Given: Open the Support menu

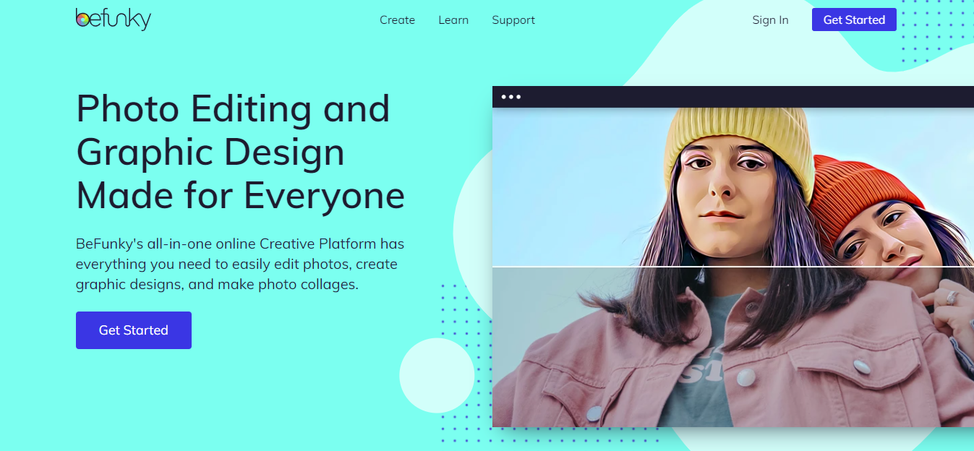Looking at the screenshot, I should click(x=513, y=20).
